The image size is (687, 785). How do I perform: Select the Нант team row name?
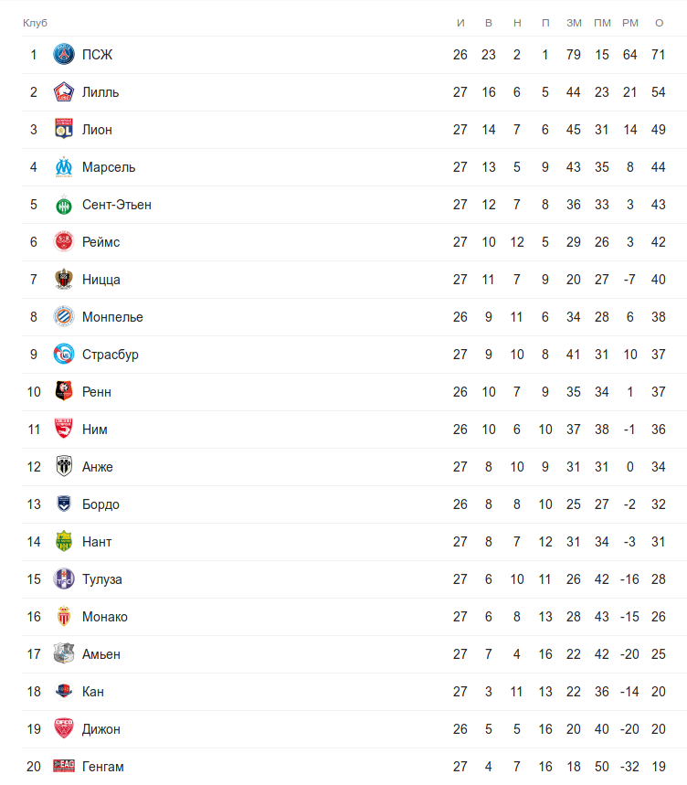[x=97, y=542]
